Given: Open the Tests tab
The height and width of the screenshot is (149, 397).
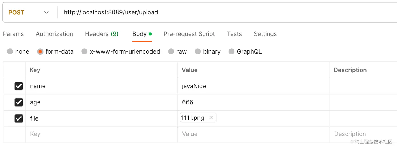Looking at the screenshot, I should [x=234, y=34].
